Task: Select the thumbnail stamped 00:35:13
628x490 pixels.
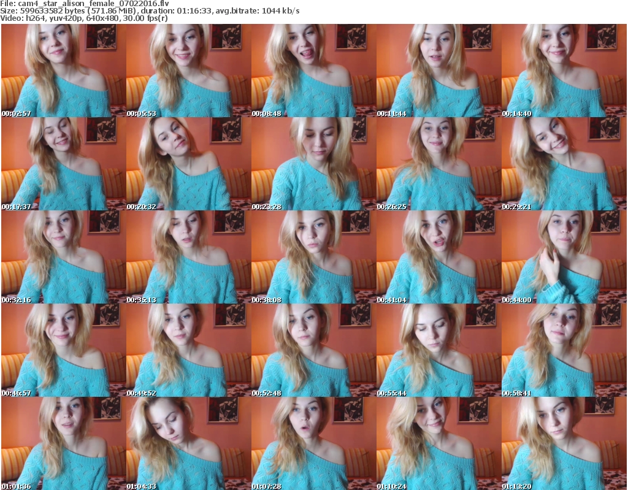Action: pos(189,257)
